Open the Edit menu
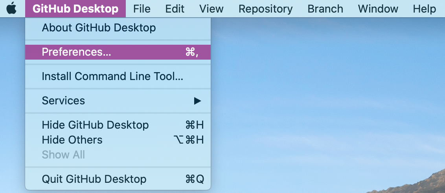445x193 pixels. pos(175,9)
